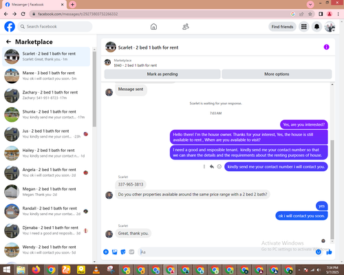Click the choose sticker icon in composer
This screenshot has height=275, width=344.
coord(123,252)
